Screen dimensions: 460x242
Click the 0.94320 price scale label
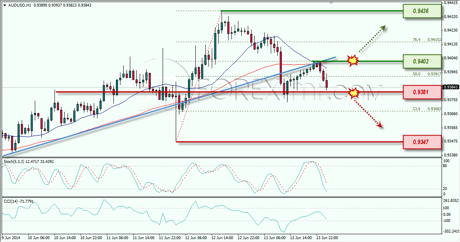(450, 17)
